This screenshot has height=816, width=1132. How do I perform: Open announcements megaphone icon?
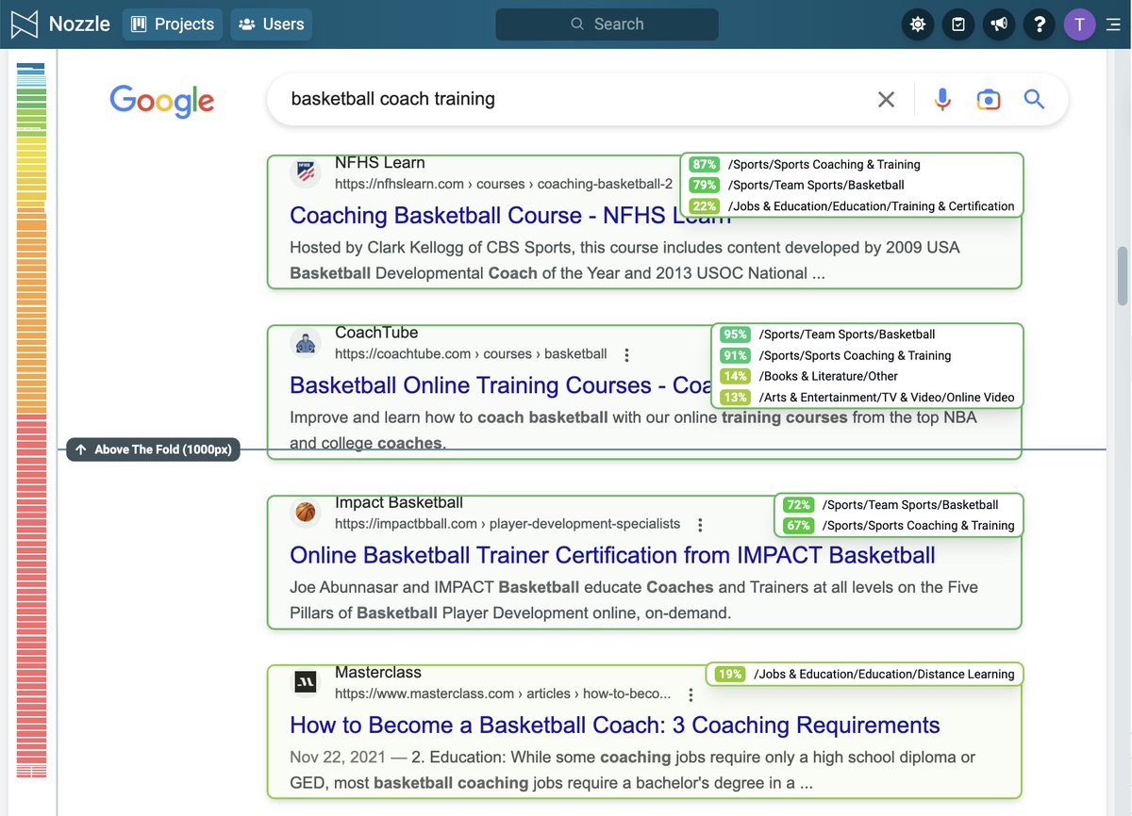999,24
